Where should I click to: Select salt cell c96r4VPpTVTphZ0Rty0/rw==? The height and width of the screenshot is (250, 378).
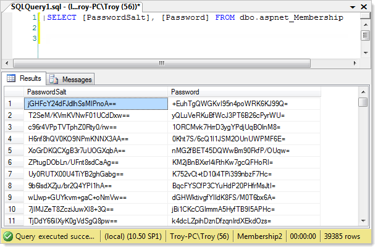click(96, 127)
